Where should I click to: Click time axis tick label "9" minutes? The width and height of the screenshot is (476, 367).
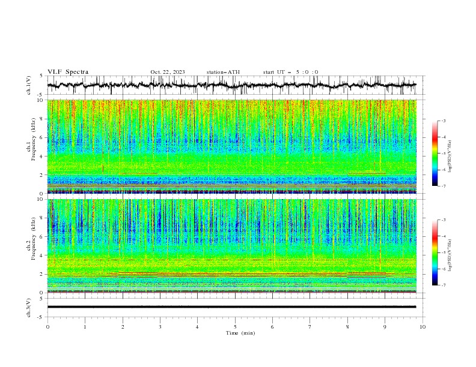(x=385, y=327)
